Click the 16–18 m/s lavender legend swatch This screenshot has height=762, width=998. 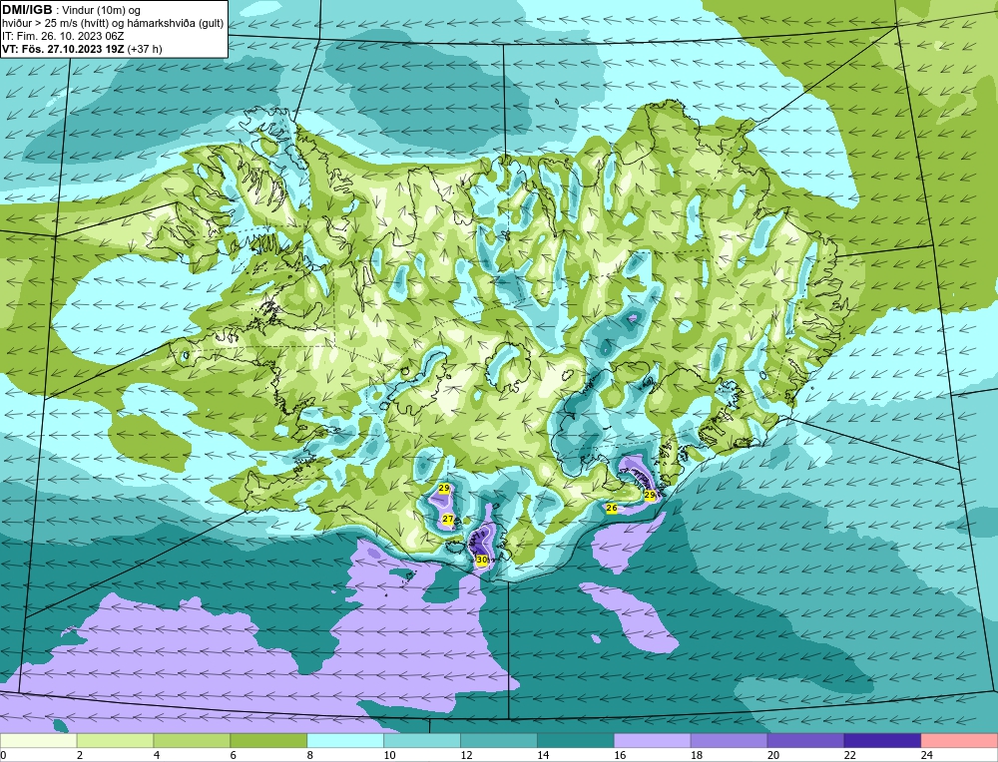[653, 741]
